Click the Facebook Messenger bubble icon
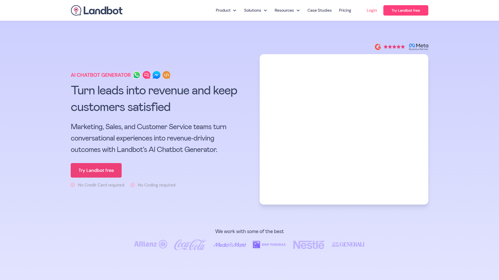The image size is (499, 280). point(156,75)
